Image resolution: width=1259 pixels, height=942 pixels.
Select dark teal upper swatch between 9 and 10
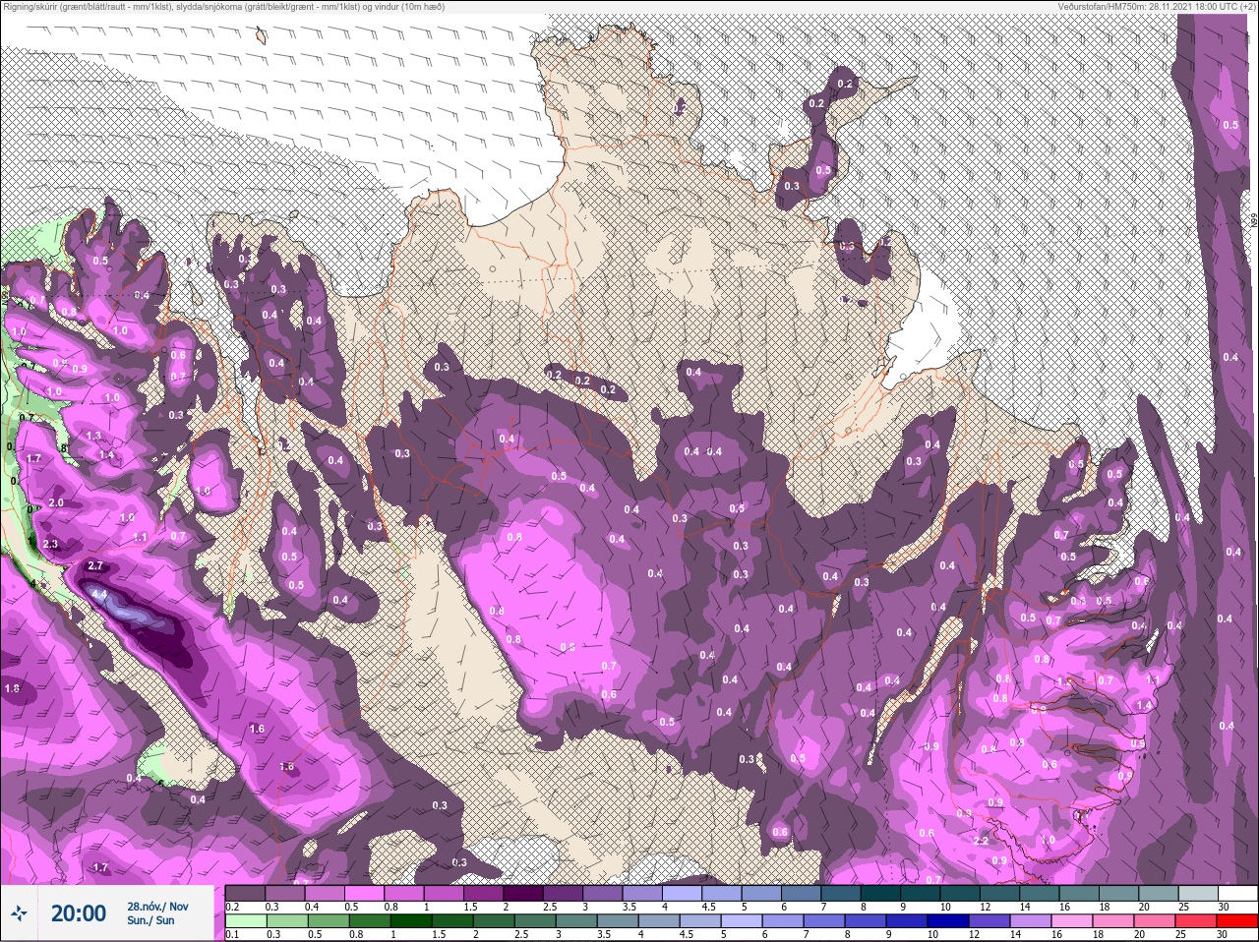921,893
